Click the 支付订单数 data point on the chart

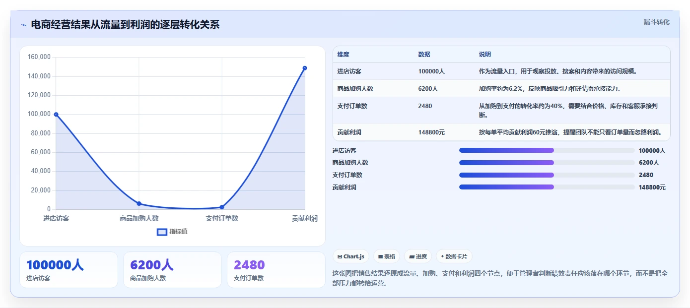[x=222, y=207]
